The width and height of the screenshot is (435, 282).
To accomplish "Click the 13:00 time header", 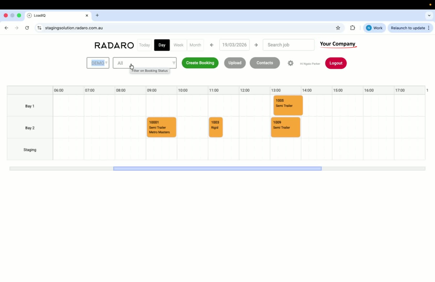I will (x=276, y=90).
